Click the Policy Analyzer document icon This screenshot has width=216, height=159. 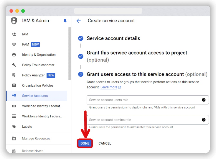[14, 75]
